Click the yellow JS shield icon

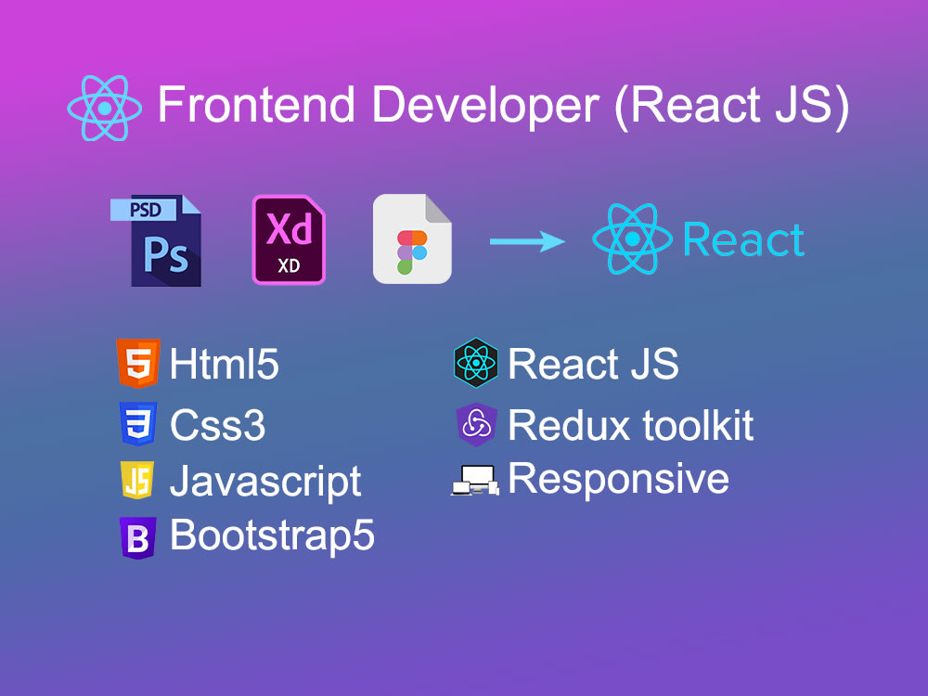tap(137, 480)
